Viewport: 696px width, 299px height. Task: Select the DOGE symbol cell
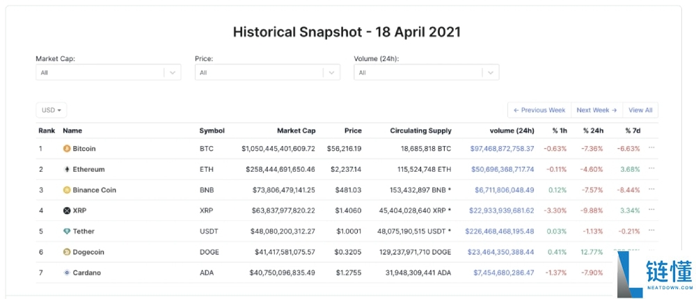click(x=209, y=252)
